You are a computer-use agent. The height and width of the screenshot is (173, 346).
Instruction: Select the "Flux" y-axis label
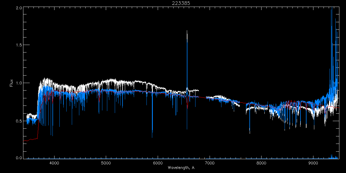click(11, 83)
